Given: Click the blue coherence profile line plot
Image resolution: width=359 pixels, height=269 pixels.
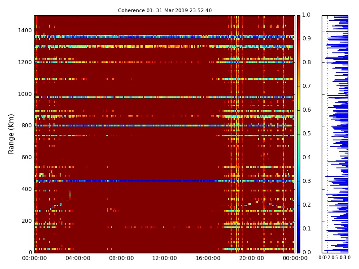Looking at the screenshot, I should [x=335, y=134].
